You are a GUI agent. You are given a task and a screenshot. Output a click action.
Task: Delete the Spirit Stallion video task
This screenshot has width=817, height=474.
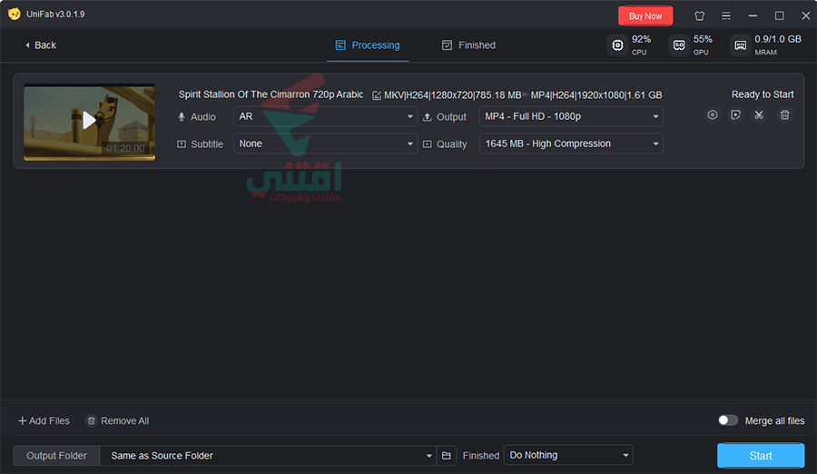[x=784, y=114]
